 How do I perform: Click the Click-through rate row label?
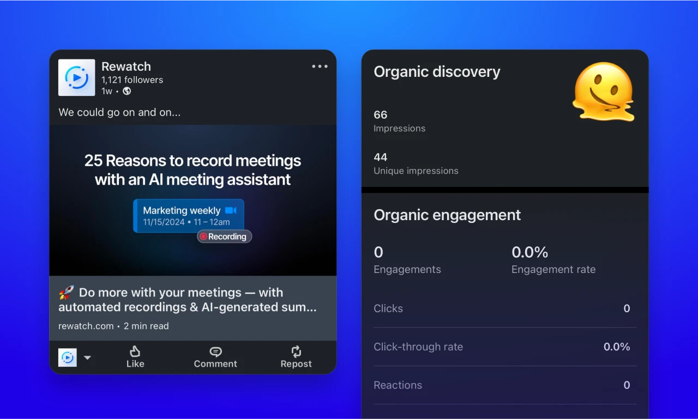pyautogui.click(x=418, y=347)
